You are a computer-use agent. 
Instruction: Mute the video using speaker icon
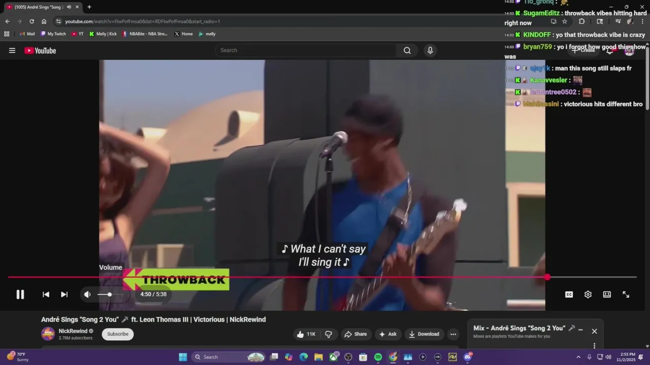[87, 294]
